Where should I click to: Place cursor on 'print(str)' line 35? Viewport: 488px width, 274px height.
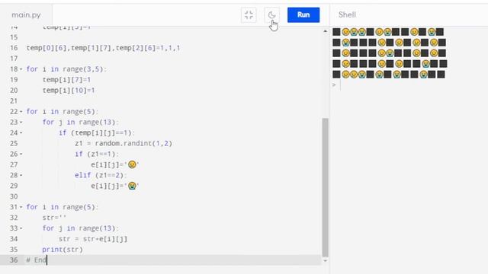click(x=63, y=250)
